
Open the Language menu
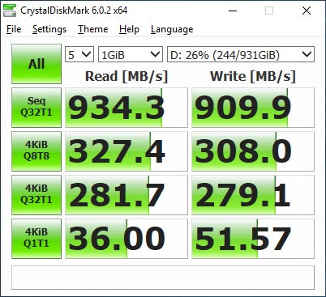(172, 29)
